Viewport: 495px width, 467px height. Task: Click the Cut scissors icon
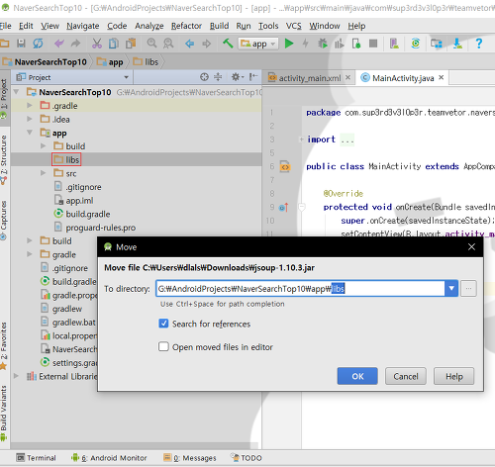point(97,44)
